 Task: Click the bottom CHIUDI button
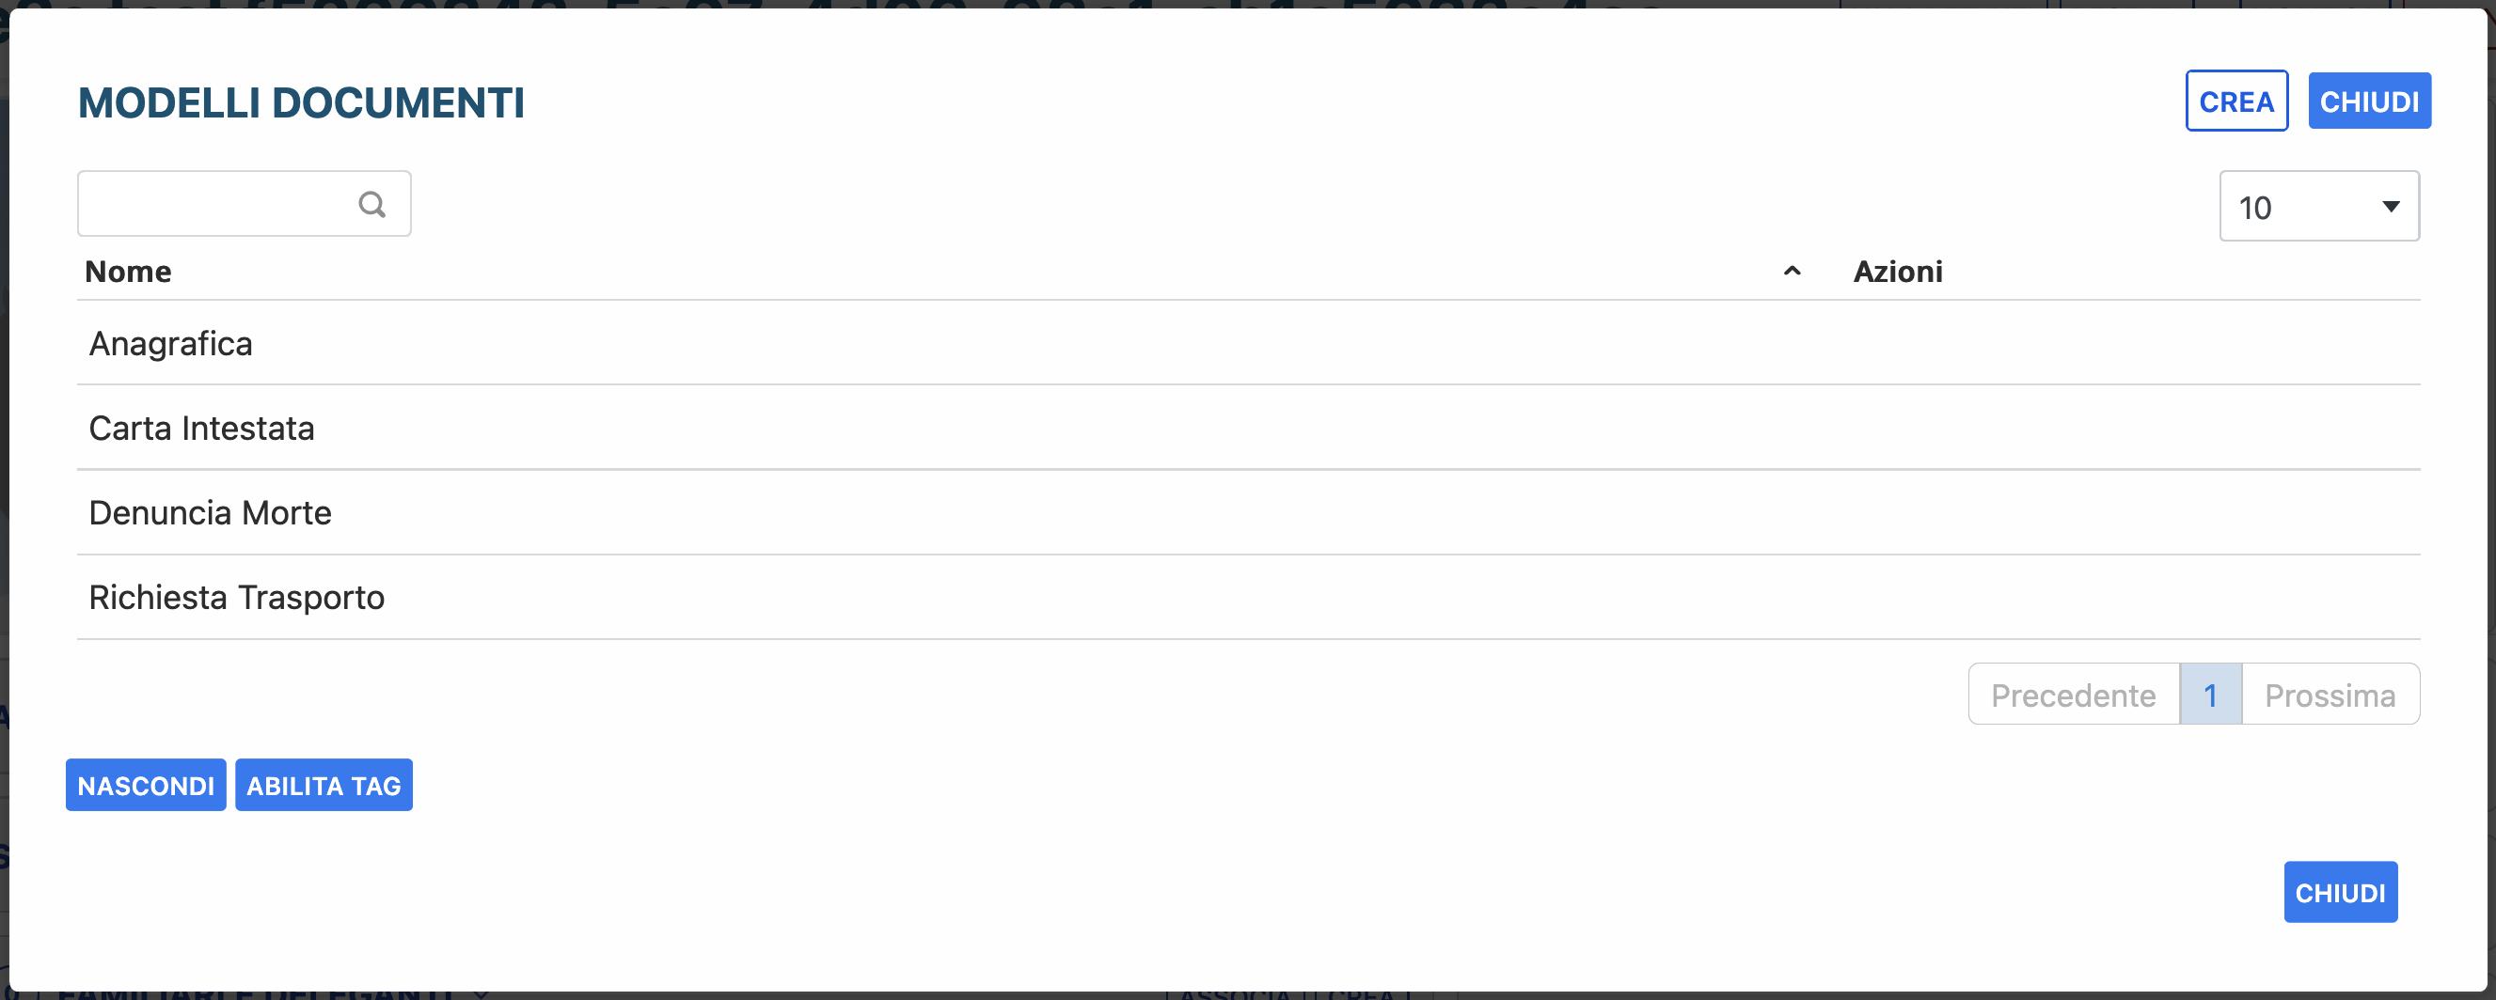2340,892
